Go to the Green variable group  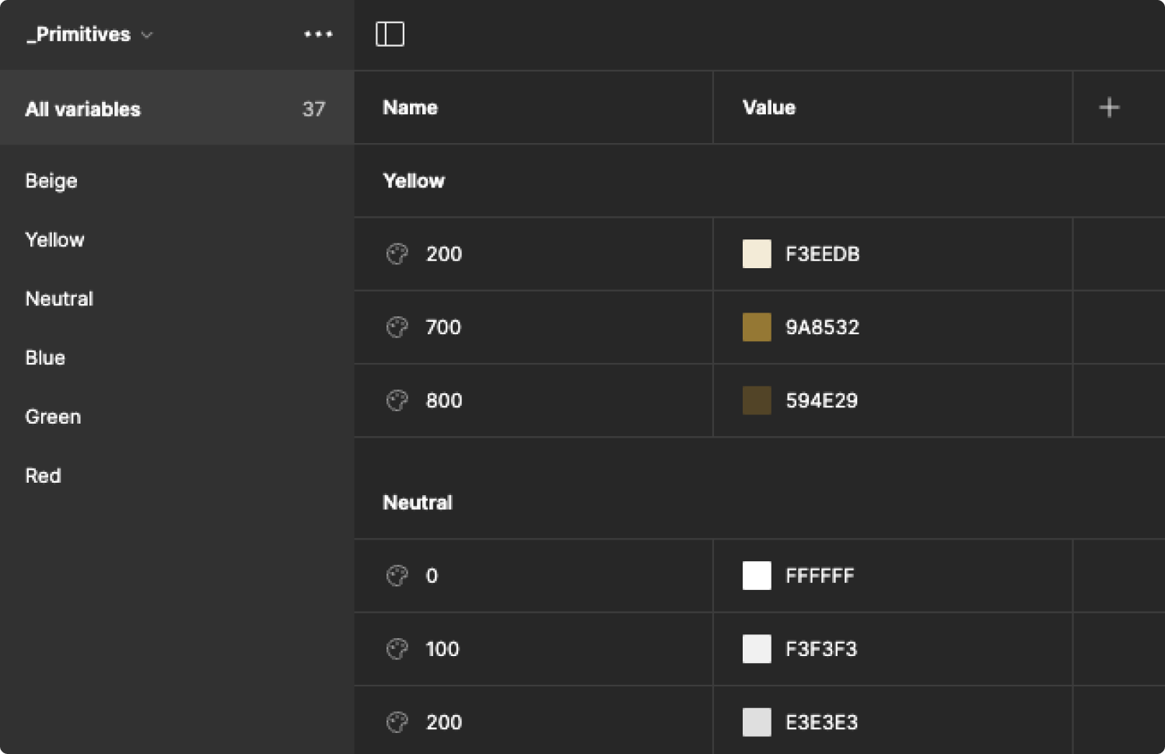pos(53,417)
